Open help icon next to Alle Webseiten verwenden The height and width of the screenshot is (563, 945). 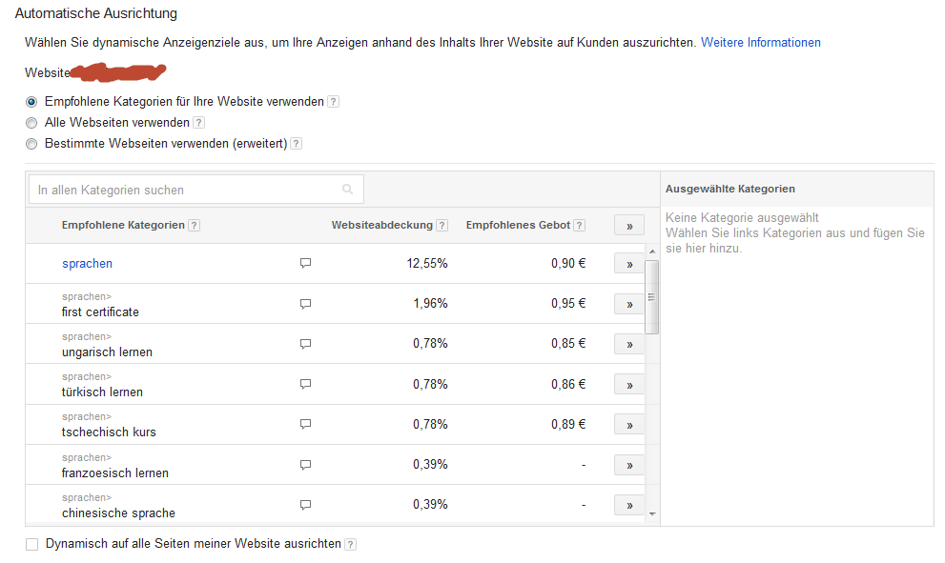click(198, 123)
